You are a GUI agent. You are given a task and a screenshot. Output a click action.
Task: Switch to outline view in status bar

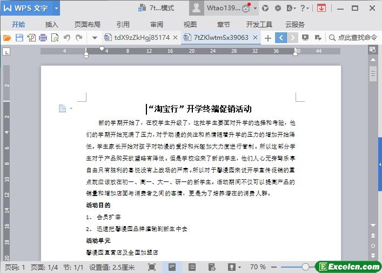pyautogui.click(x=192, y=267)
